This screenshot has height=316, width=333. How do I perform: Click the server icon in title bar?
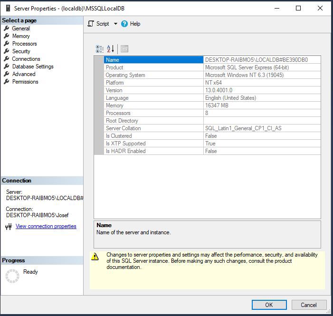[x=8, y=8]
